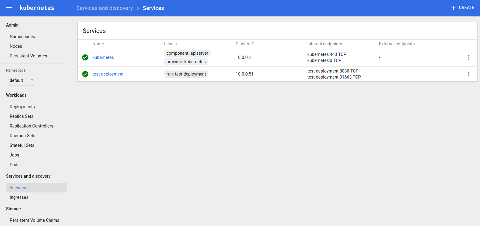Open the test-deployment service link

coord(108,74)
